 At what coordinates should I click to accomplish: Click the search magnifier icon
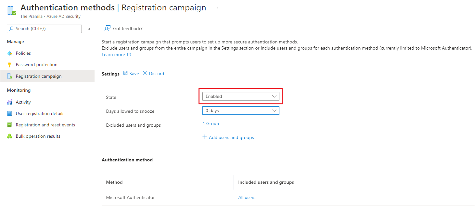pyautogui.click(x=12, y=29)
